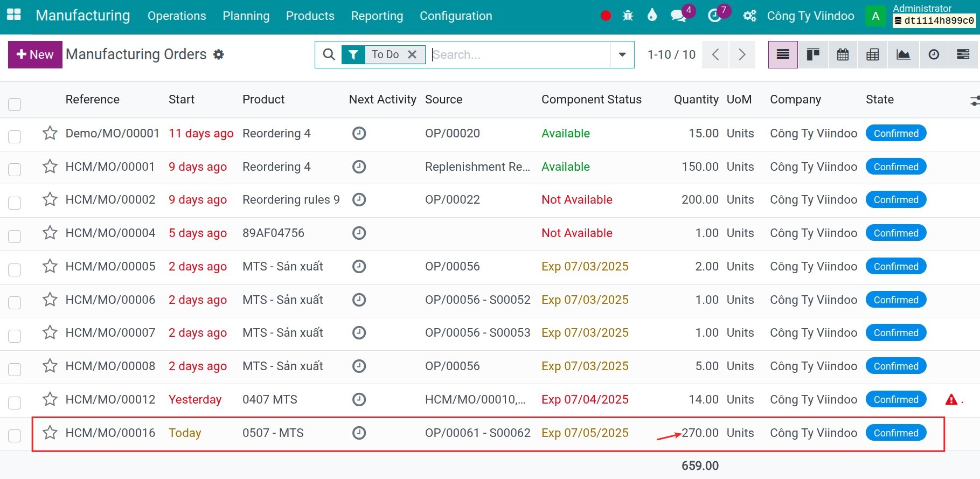The width and height of the screenshot is (980, 479).
Task: Open the Calendar view
Action: [843, 54]
